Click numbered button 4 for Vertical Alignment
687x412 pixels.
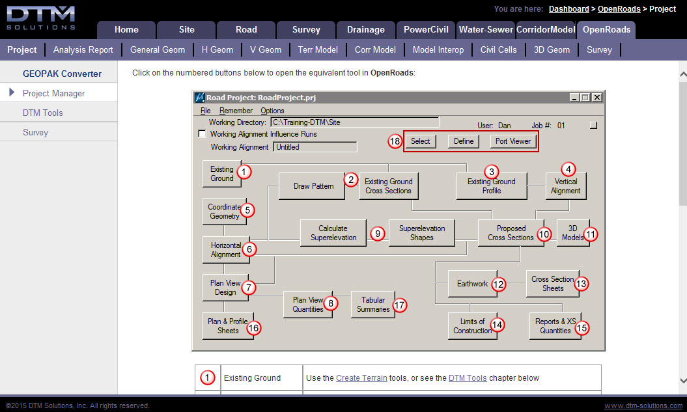pyautogui.click(x=568, y=169)
